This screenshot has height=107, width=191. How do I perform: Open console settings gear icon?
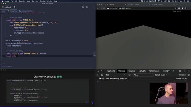[189, 75]
